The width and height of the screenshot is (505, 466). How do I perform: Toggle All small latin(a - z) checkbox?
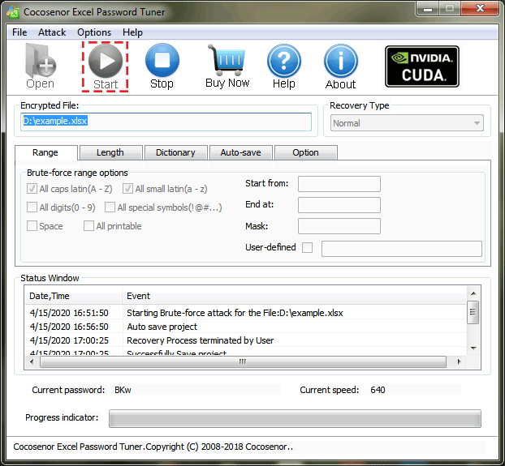(x=127, y=189)
